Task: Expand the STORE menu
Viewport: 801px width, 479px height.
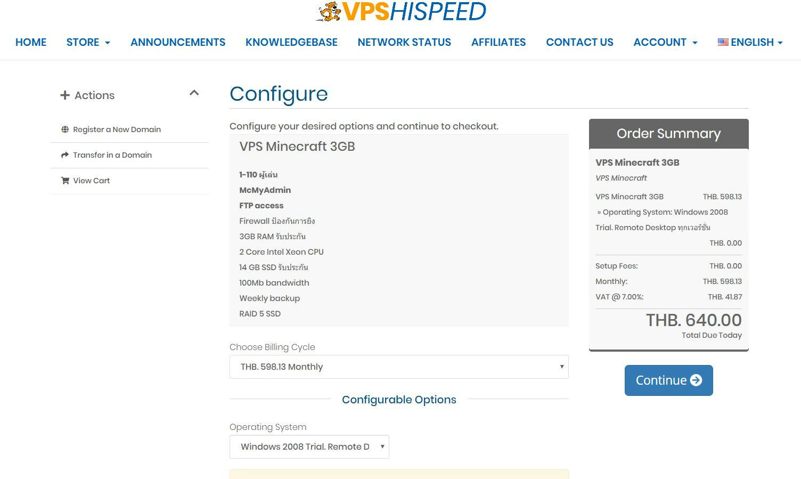Action: 88,42
